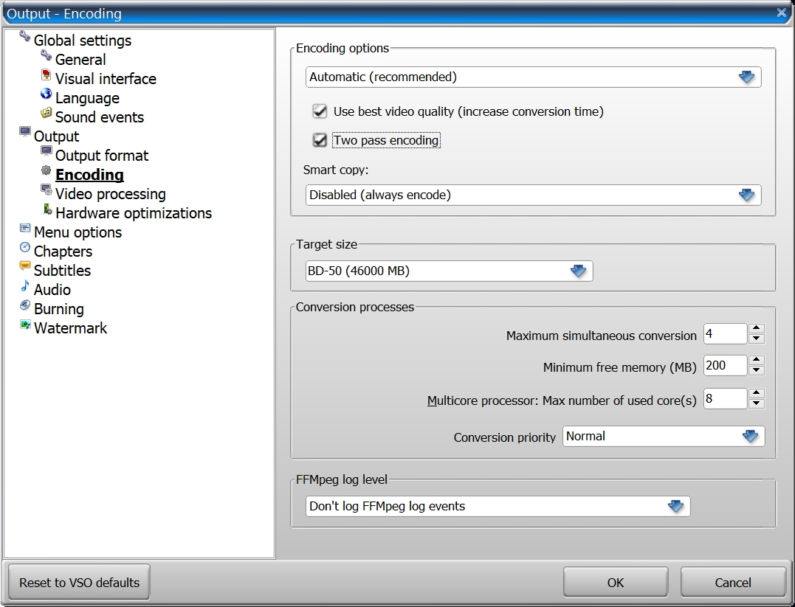The width and height of the screenshot is (795, 607).
Task: Click Reset to VSO defaults button
Action: point(79,583)
